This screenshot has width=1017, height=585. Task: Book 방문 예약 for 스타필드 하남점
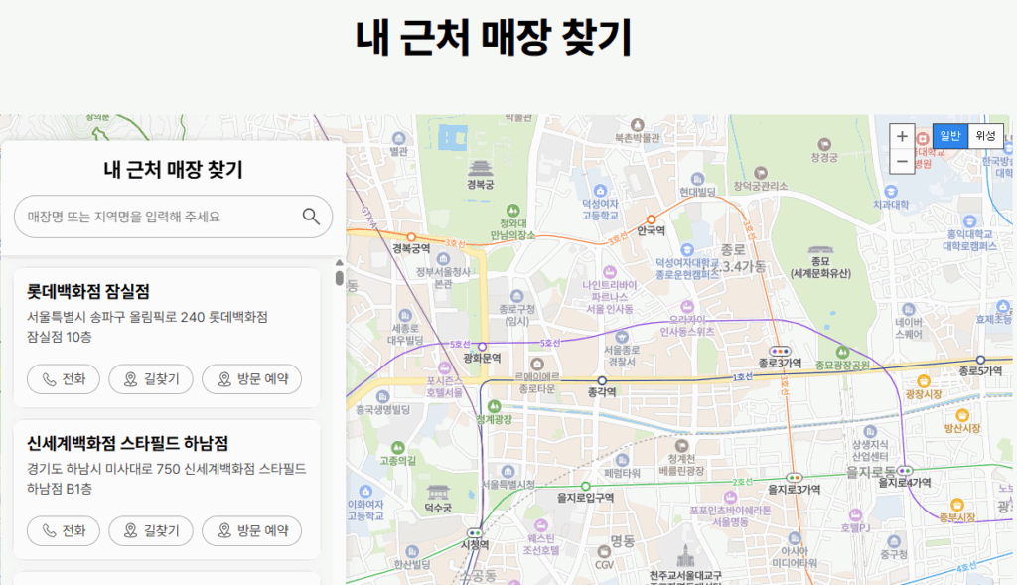point(251,530)
